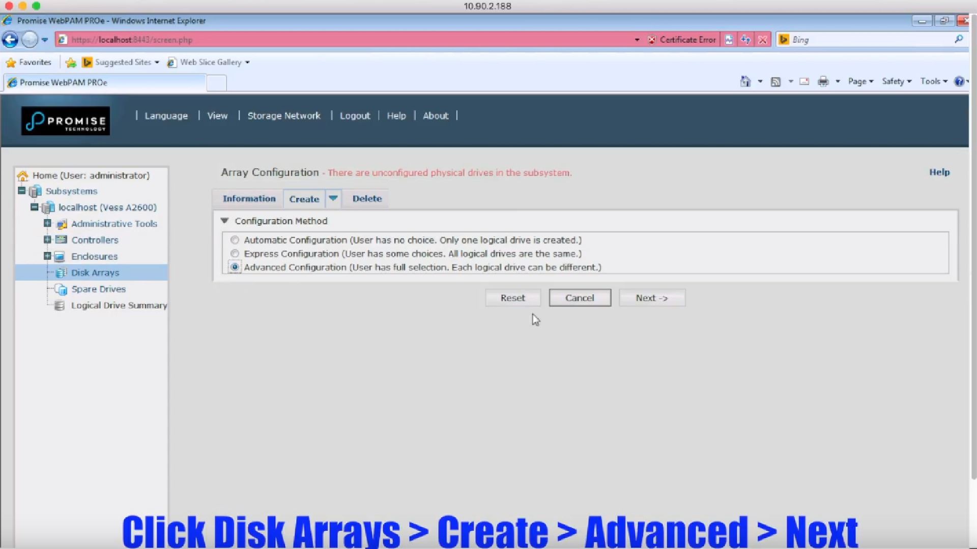Click the Promise Technology logo
Image resolution: width=977 pixels, height=549 pixels.
click(x=65, y=121)
